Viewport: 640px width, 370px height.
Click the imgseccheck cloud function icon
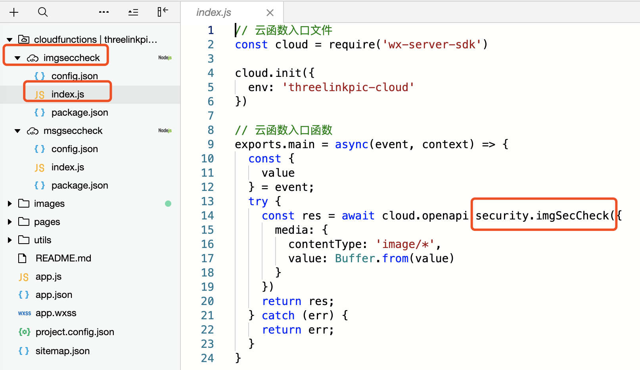tap(33, 58)
